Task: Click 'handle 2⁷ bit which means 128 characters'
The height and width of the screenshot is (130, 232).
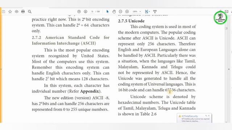Action: pyautogui.click(x=70, y=79)
